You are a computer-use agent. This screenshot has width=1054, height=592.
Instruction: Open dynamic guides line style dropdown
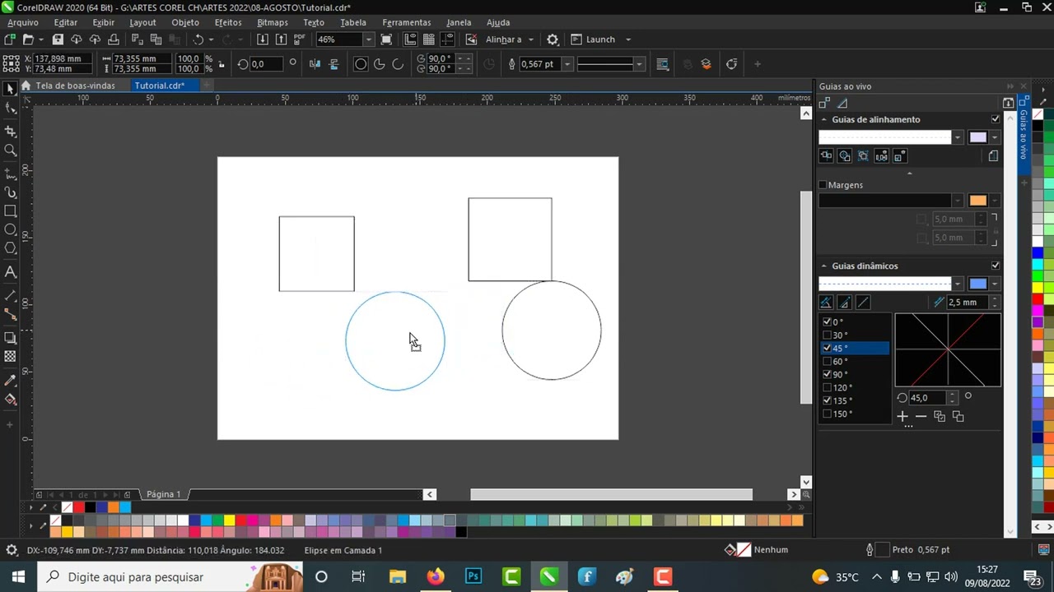coord(957,284)
